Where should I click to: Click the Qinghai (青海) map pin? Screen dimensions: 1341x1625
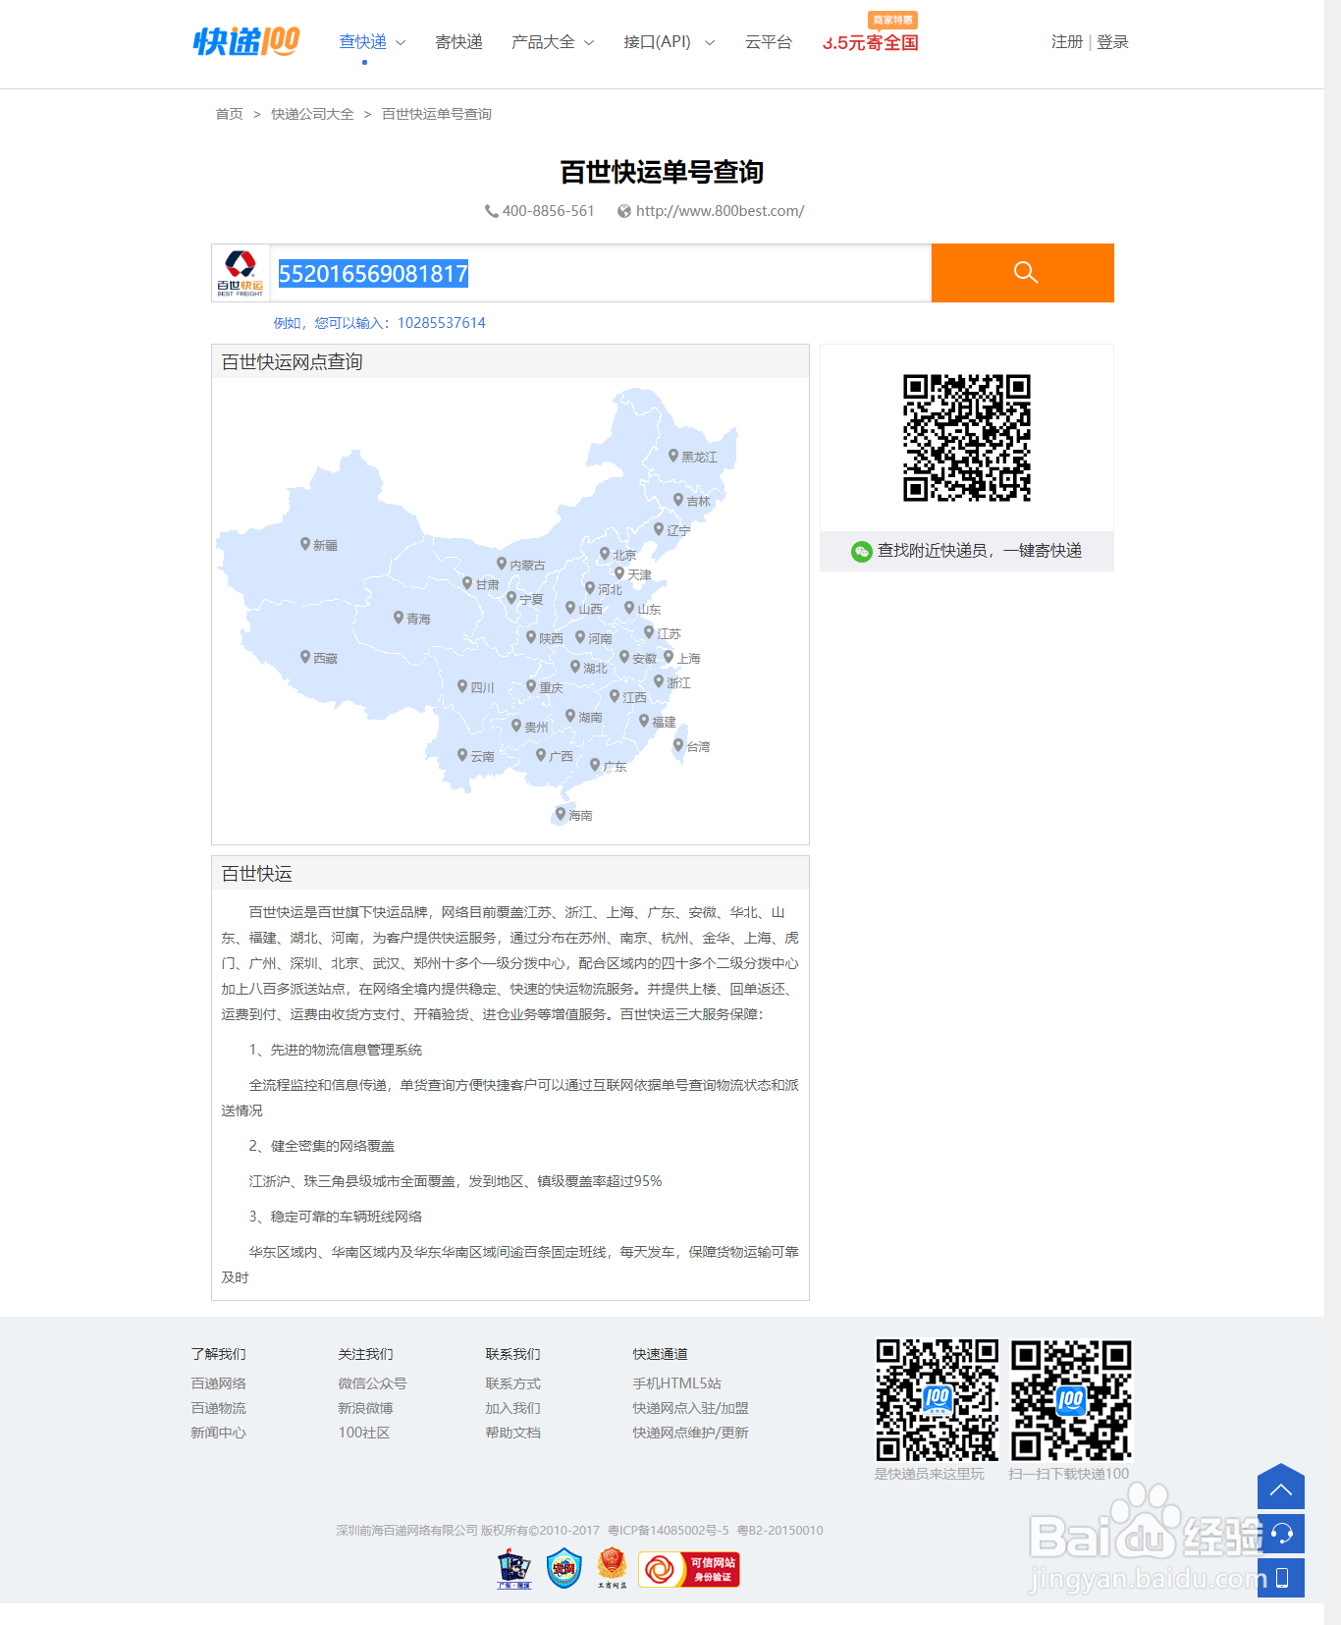tap(399, 618)
